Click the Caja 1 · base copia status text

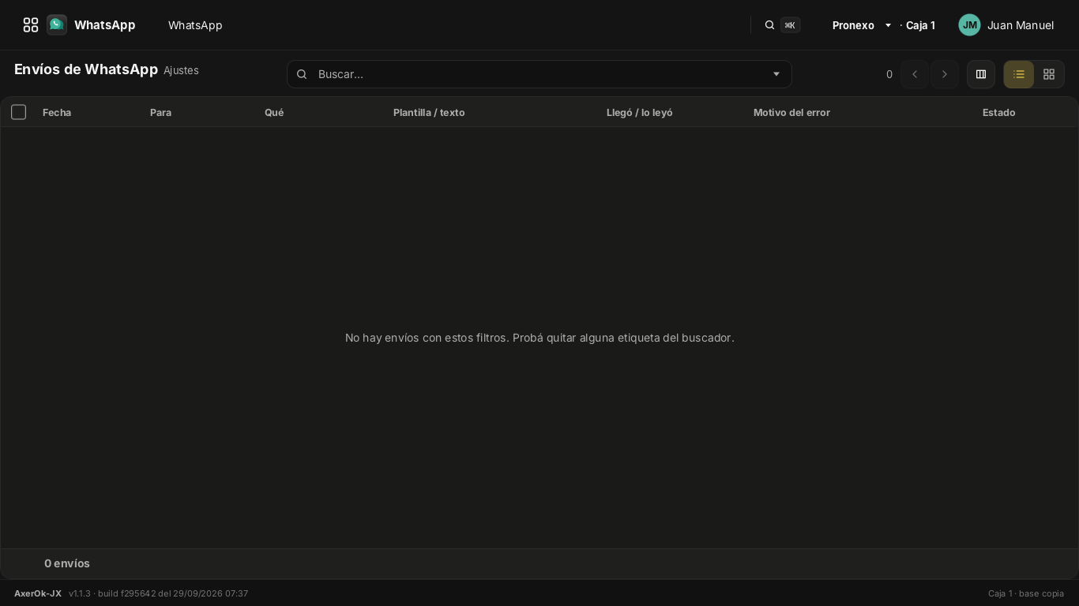[x=1026, y=593]
